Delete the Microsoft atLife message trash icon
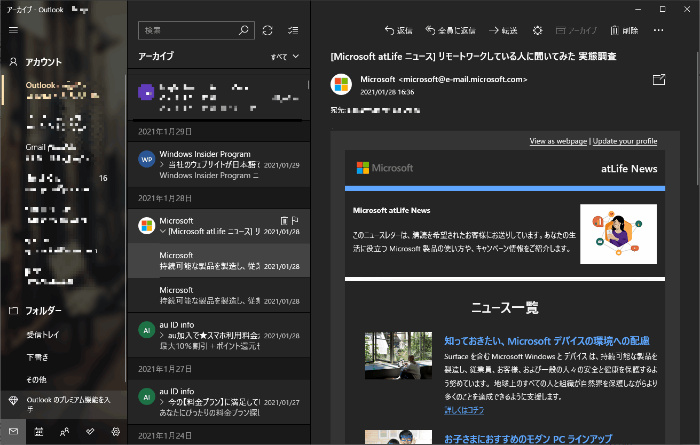Viewport: 700px width, 445px height. tap(284, 220)
